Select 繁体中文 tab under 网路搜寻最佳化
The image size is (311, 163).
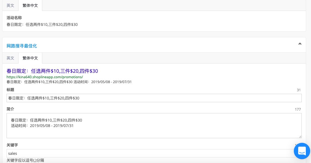[x=30, y=58]
